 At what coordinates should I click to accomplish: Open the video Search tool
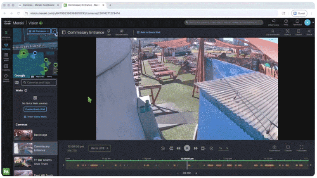287,32
